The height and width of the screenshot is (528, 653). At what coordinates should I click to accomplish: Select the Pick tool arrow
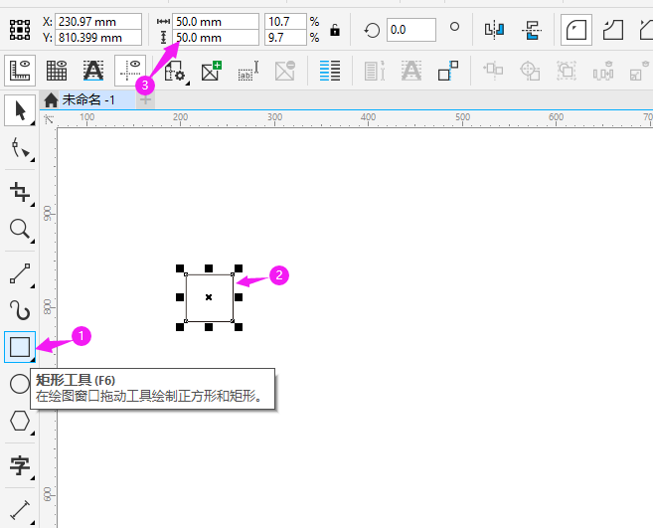20,110
